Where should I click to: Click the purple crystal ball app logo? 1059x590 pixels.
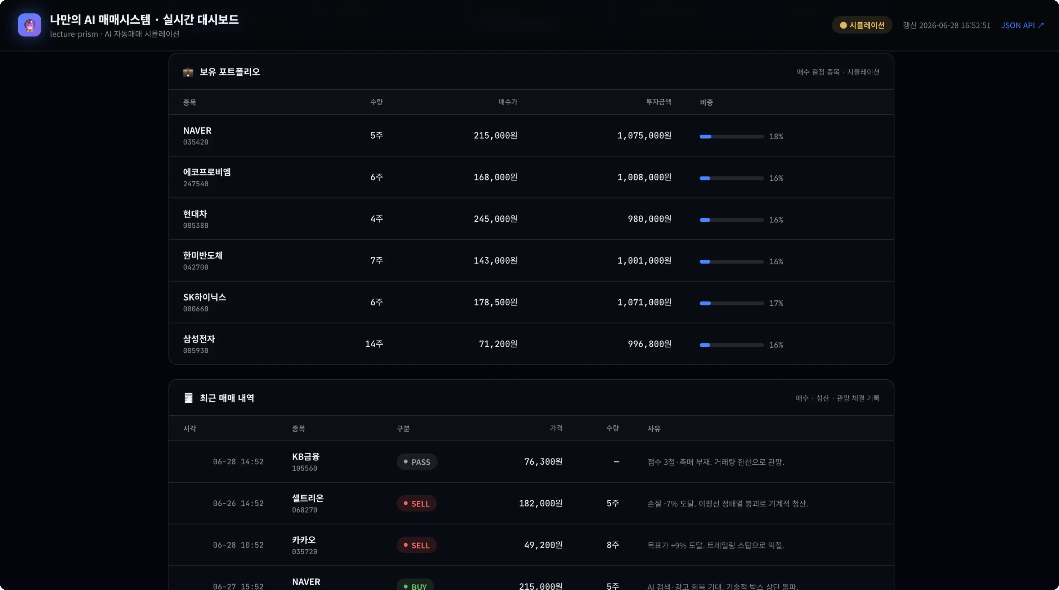point(29,25)
